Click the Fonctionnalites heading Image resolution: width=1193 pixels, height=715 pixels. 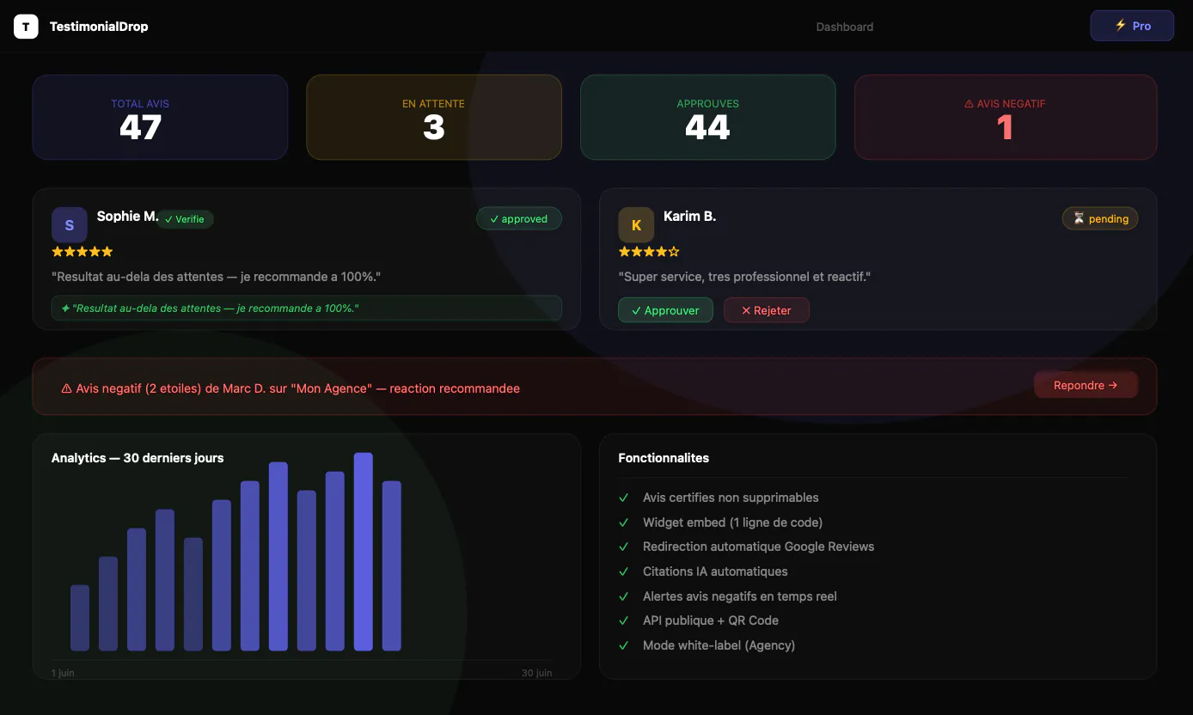(664, 458)
